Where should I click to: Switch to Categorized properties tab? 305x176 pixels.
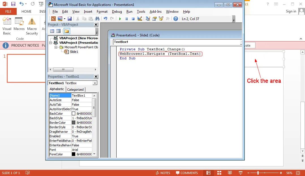pyautogui.click(x=75, y=90)
